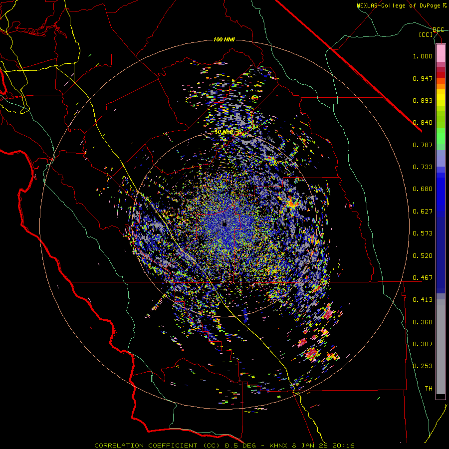Screen dimensions: 449x449
Task: Click the TH threshold label
Action: (x=429, y=389)
